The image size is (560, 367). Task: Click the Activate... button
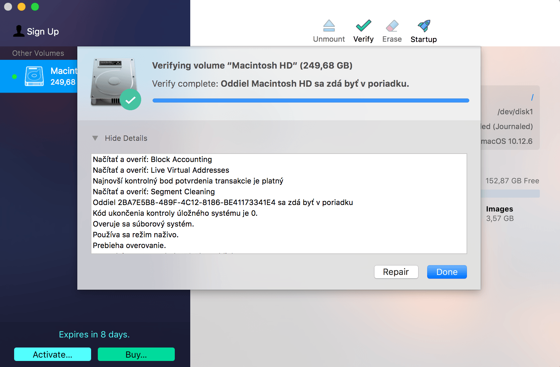(52, 354)
